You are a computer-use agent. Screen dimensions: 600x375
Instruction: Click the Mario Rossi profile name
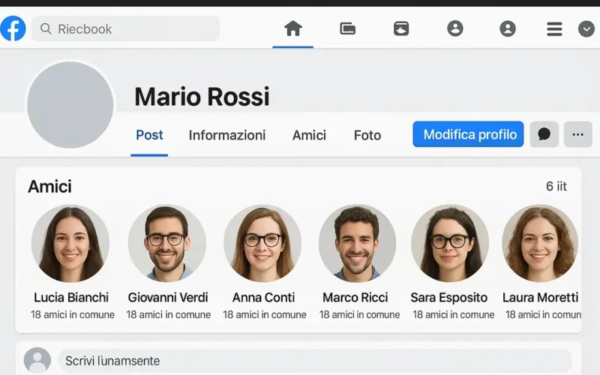click(x=202, y=96)
